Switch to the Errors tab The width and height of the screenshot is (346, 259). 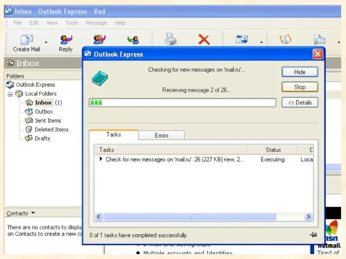(161, 136)
